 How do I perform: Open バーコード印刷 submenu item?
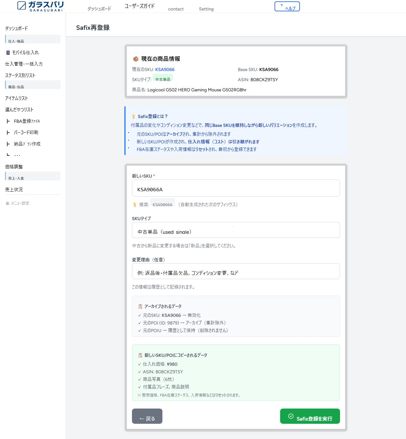click(26, 133)
